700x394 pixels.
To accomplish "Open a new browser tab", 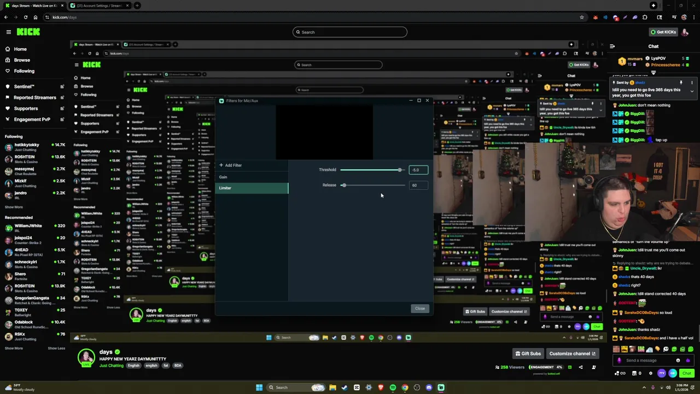I will [137, 5].
